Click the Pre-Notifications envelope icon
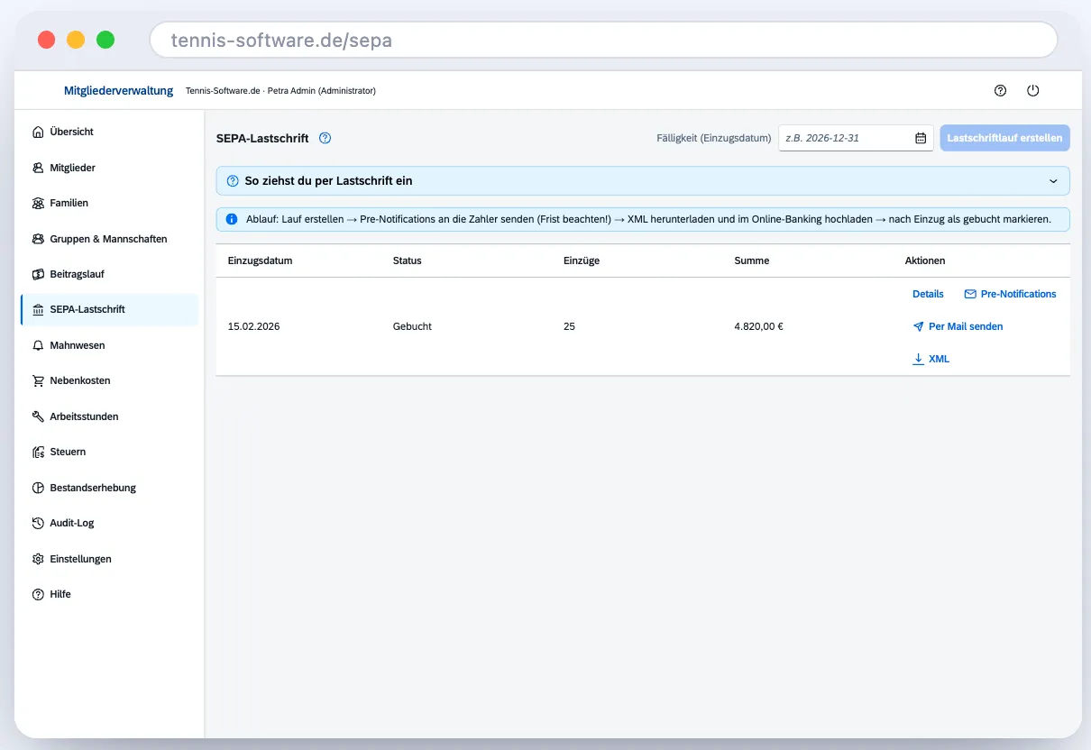 click(970, 294)
